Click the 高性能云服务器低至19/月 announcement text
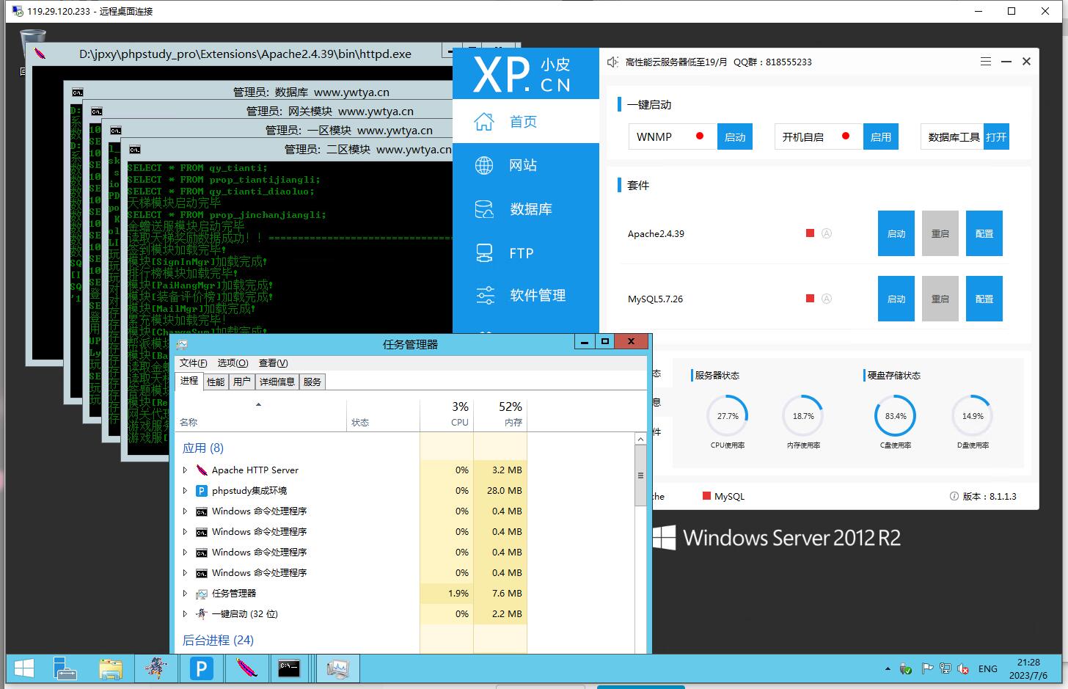The width and height of the screenshot is (1068, 689). (676, 62)
